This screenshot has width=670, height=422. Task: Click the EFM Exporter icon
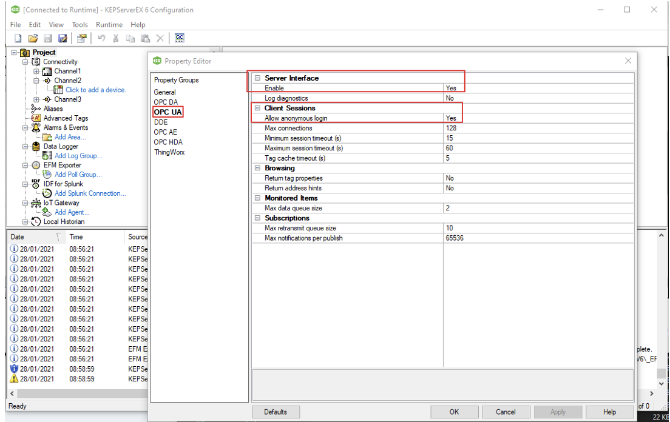coord(36,165)
